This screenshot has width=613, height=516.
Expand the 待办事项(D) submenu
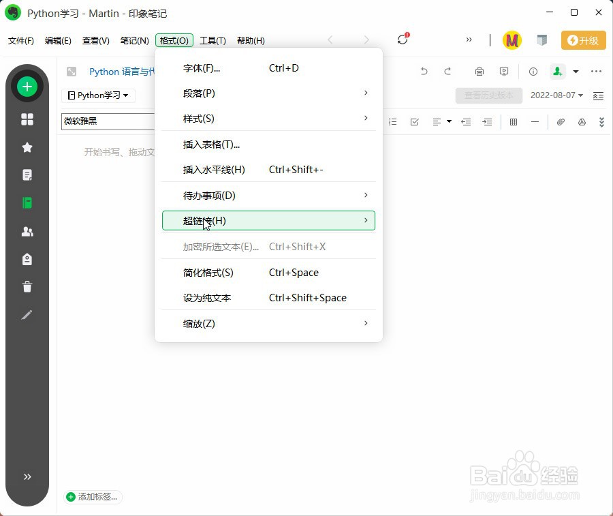click(268, 195)
